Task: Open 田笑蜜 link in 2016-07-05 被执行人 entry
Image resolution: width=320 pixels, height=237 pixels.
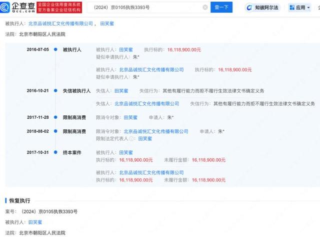Action: click(x=126, y=50)
